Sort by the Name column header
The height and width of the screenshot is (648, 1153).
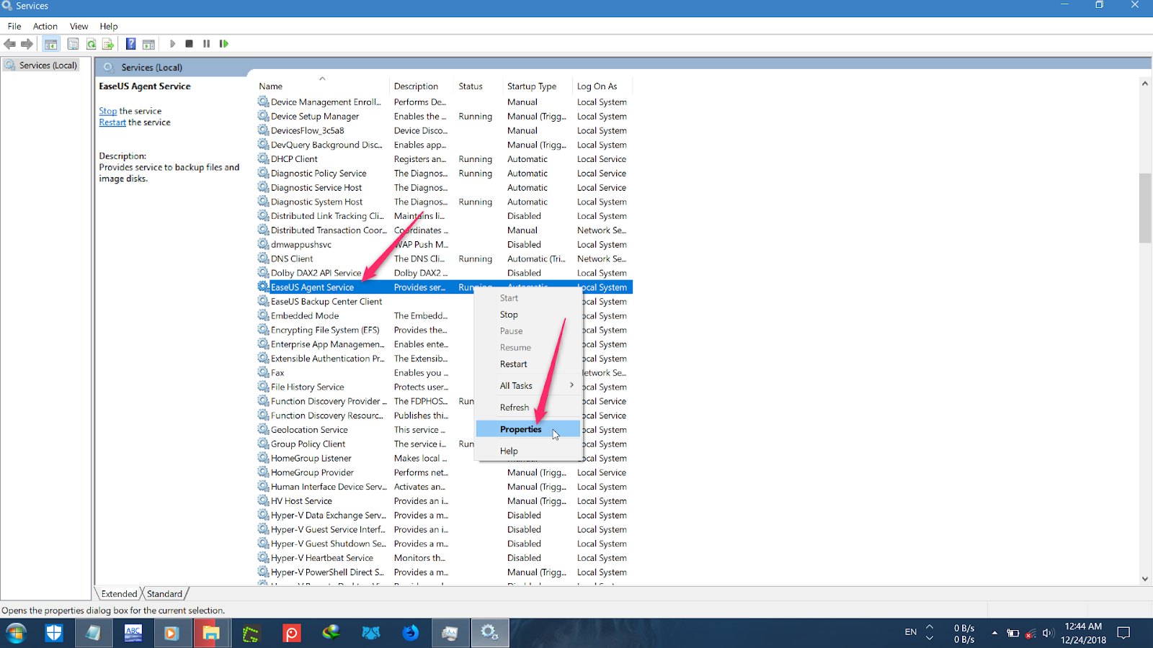click(x=322, y=86)
